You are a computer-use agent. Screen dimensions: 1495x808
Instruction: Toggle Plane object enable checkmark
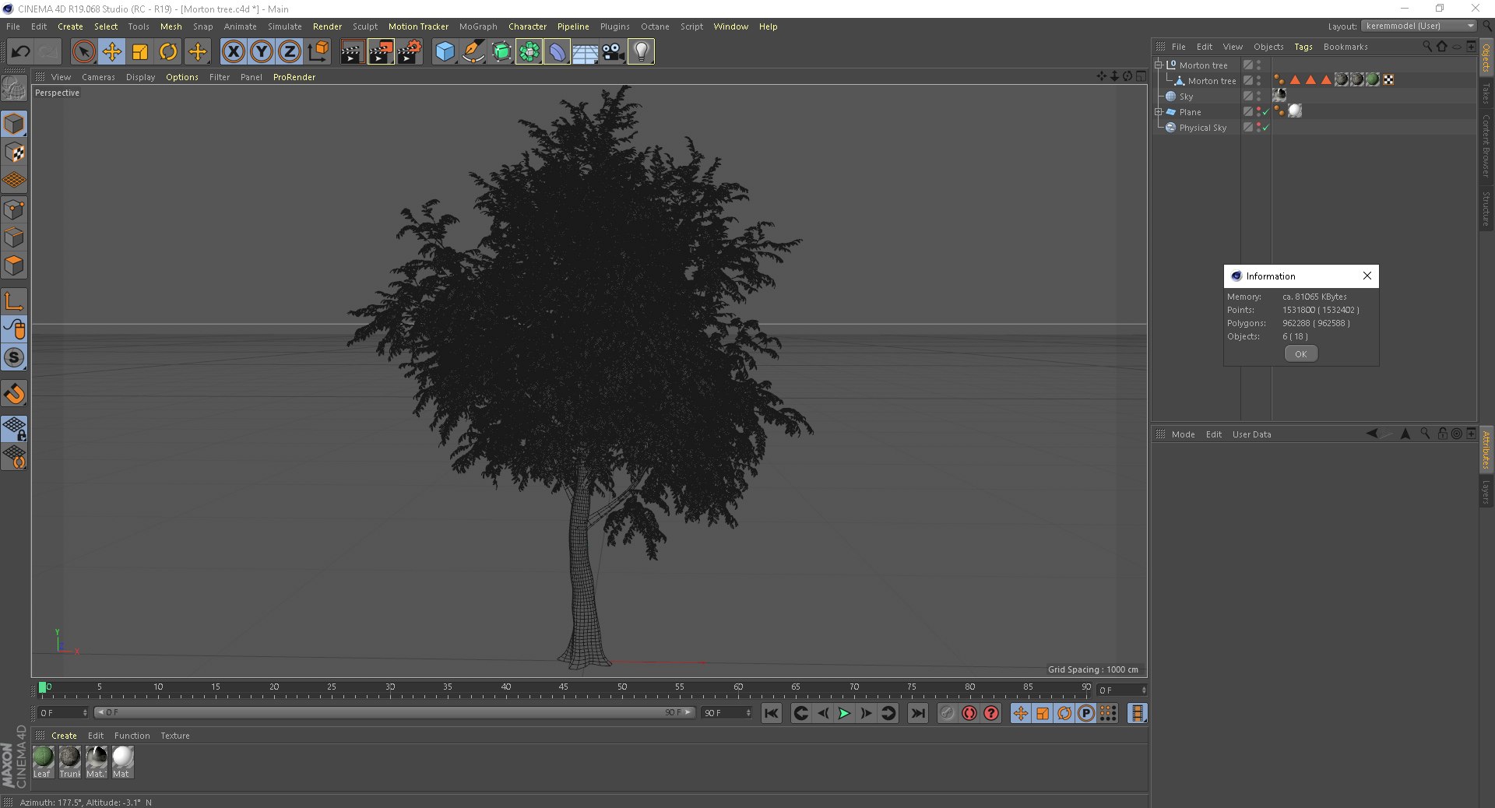[1265, 112]
